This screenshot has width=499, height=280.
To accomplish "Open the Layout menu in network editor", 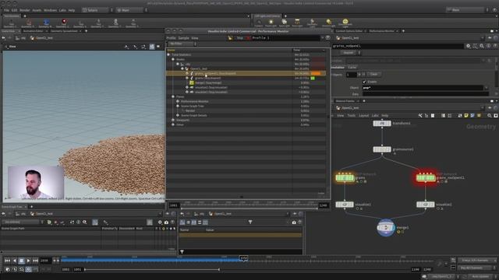I will click(364, 116).
